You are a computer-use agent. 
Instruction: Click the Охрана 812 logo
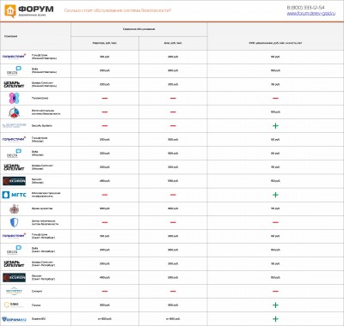[x=14, y=319]
